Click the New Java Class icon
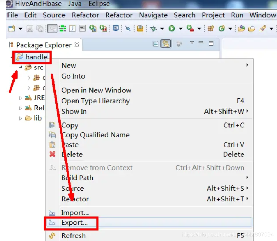Image resolution: width=277 pixels, height=241 pixels. [x=221, y=28]
